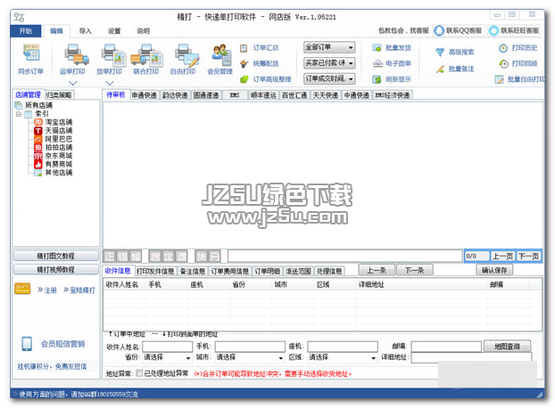Click the 注册 register link
This screenshot has width=555, height=408.
click(x=47, y=290)
